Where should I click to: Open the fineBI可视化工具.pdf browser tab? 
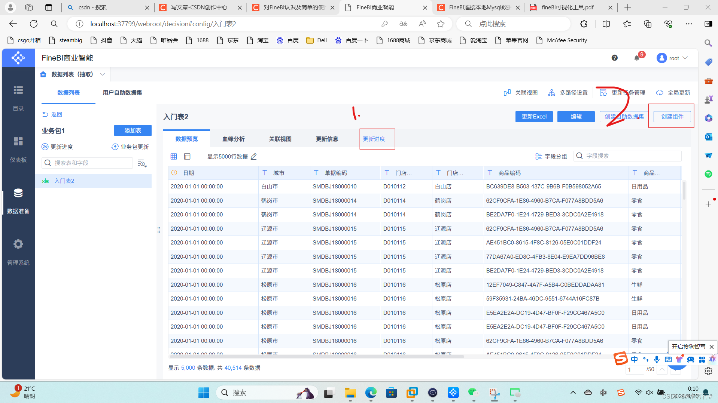571,7
